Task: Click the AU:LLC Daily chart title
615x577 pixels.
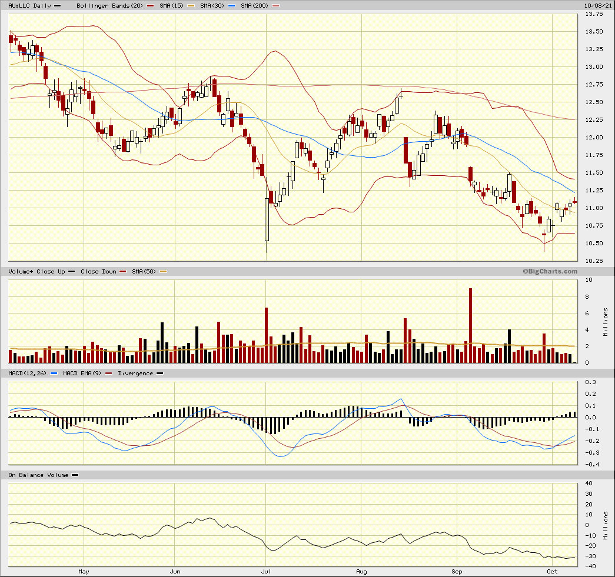Action: [30, 5]
